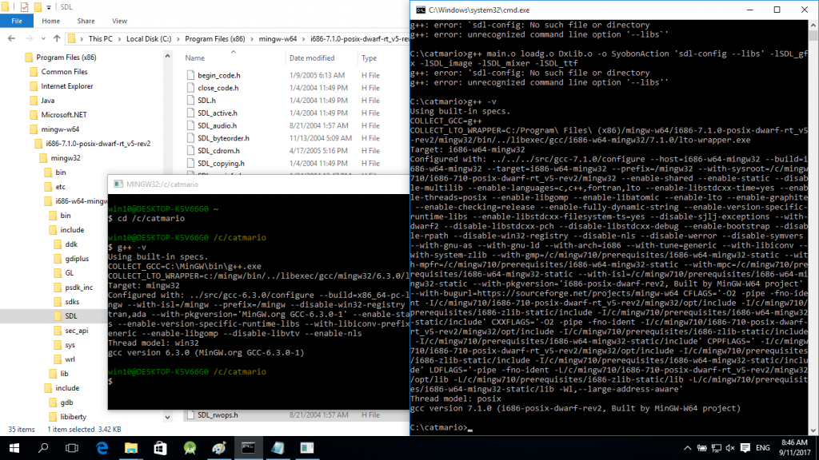Image resolution: width=819 pixels, height=460 pixels.
Task: Open Internet Explorer folder in tree
Action: tap(67, 86)
